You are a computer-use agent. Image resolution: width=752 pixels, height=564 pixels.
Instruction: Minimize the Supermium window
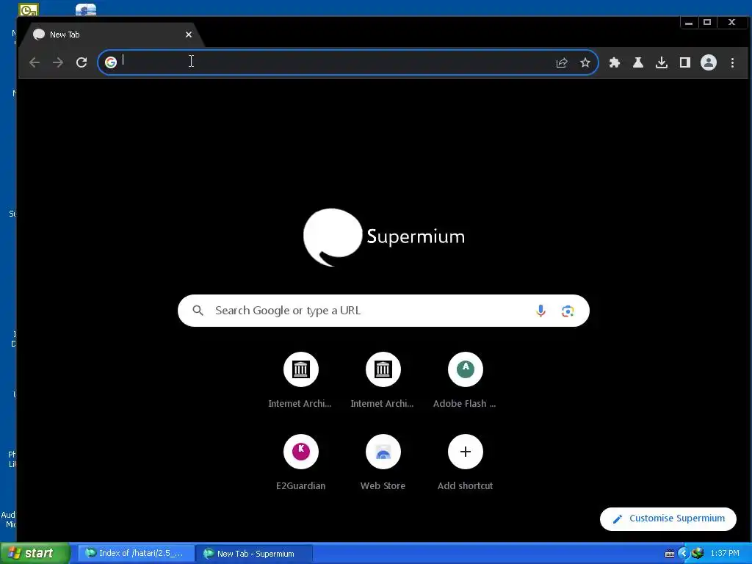[689, 22]
